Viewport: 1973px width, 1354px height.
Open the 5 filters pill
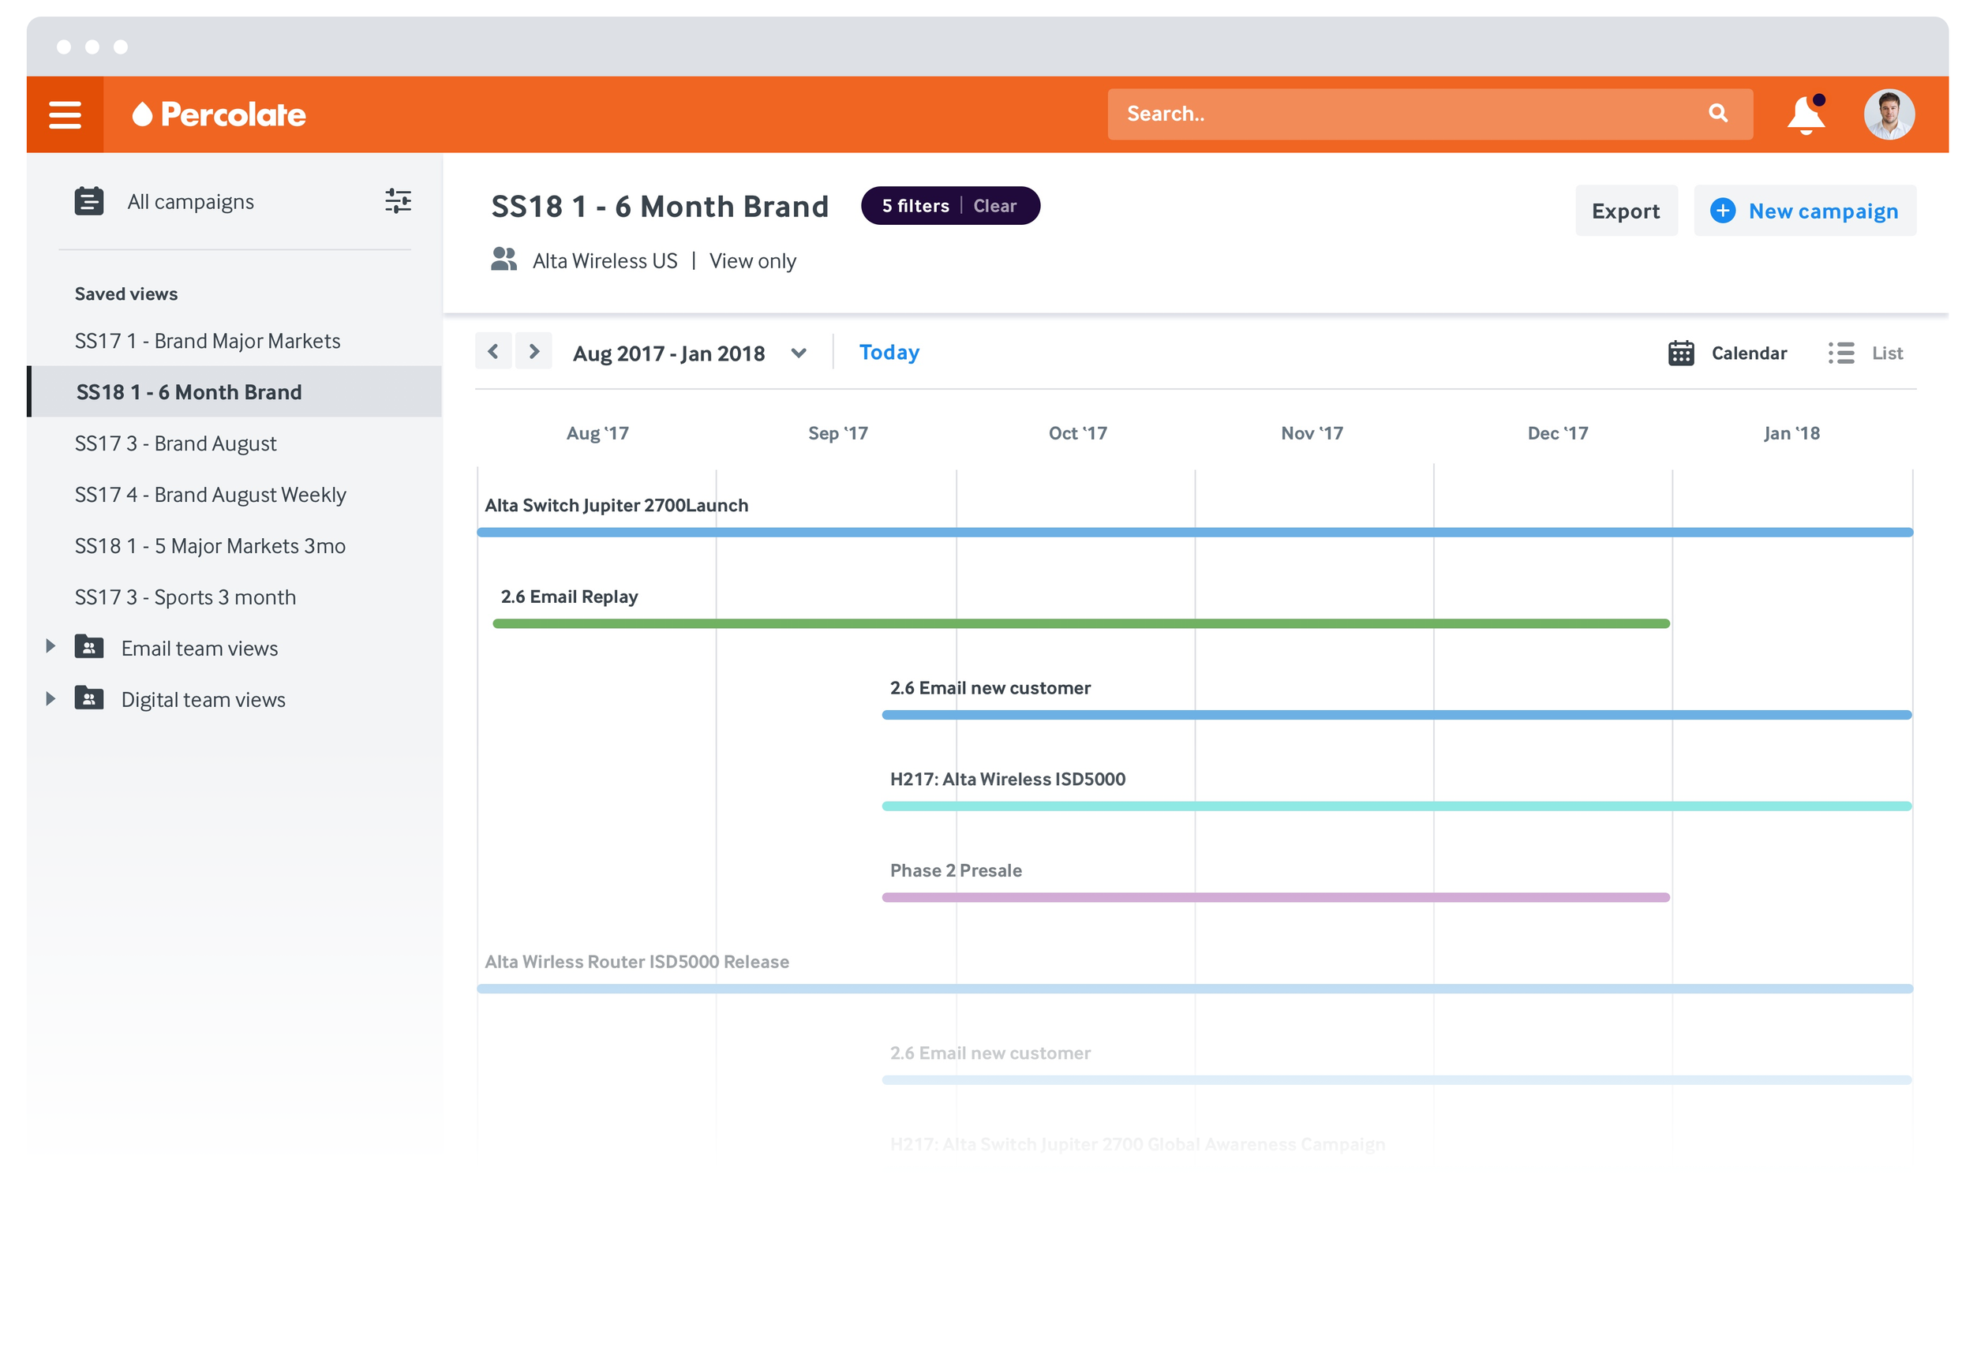click(915, 206)
